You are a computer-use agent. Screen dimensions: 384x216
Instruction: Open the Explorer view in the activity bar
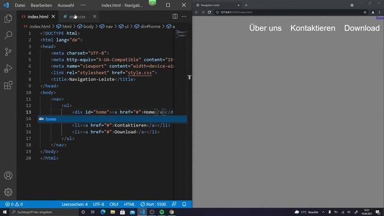[x=8, y=19]
